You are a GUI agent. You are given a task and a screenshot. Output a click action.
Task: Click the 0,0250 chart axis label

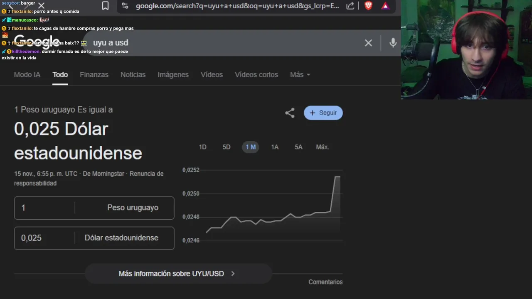point(191,194)
